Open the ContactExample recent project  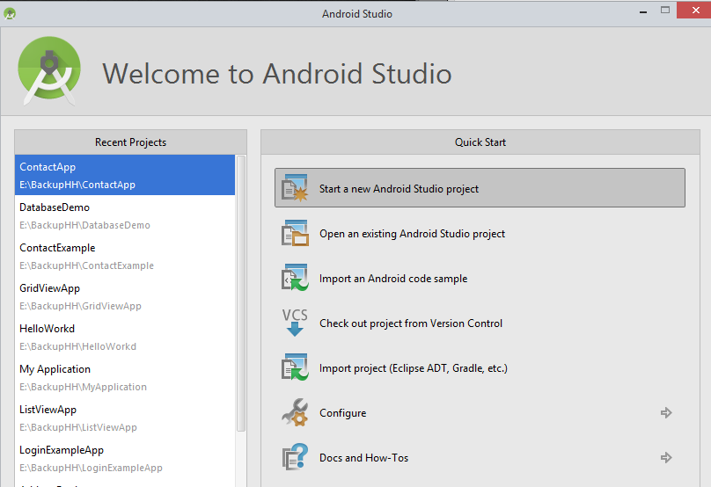click(57, 248)
